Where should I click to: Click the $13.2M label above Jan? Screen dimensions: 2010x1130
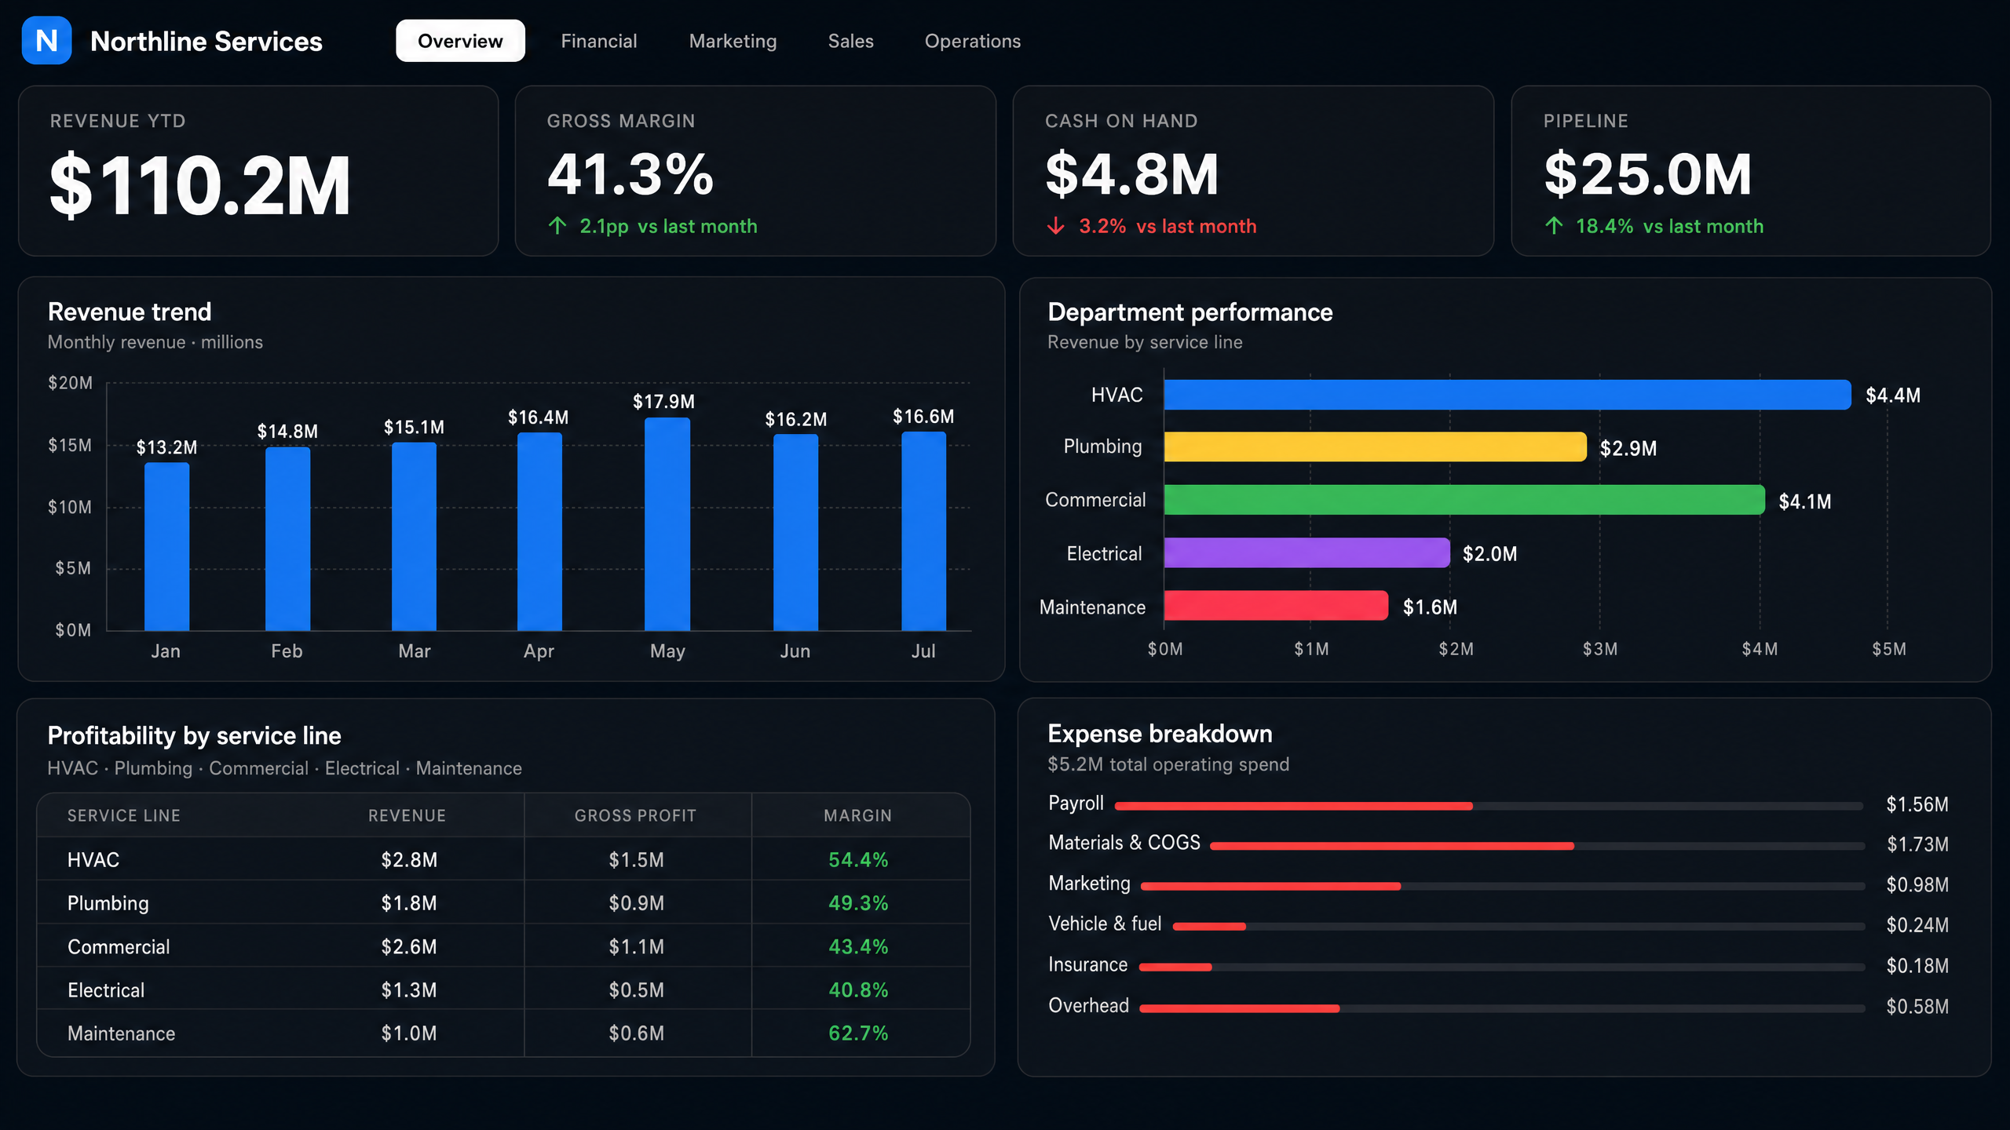166,447
